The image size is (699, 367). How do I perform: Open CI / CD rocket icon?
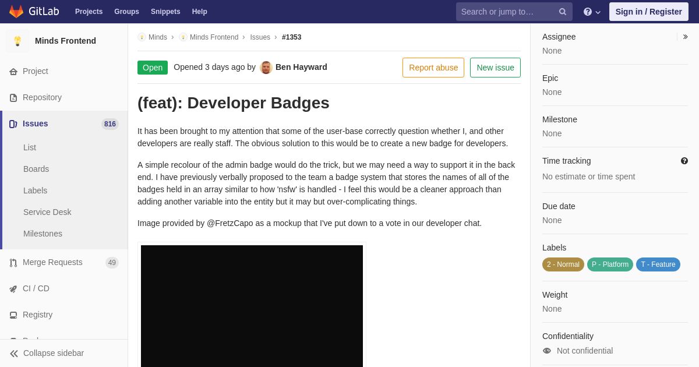click(x=13, y=289)
